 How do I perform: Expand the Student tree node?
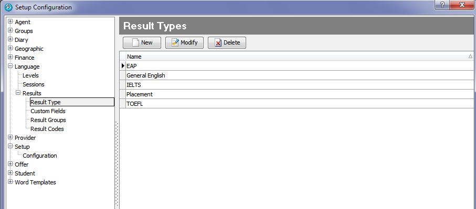(x=10, y=173)
